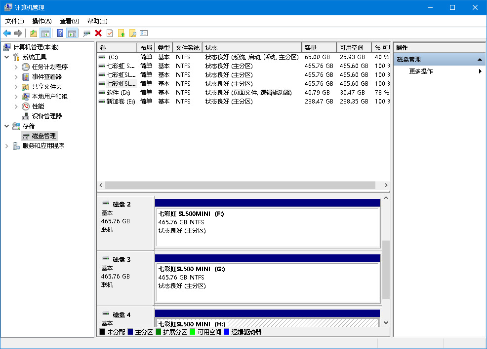
Task: Click the blue Back arrow in toolbar
Action: pos(7,33)
